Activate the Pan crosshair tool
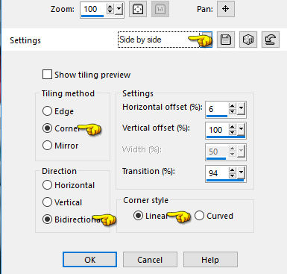The height and width of the screenshot is (274, 287). pyautogui.click(x=226, y=9)
